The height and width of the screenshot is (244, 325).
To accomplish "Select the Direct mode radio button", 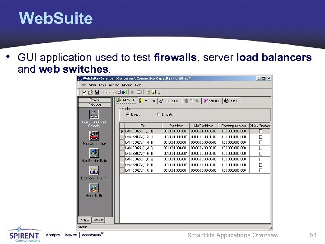I will point(128,114).
